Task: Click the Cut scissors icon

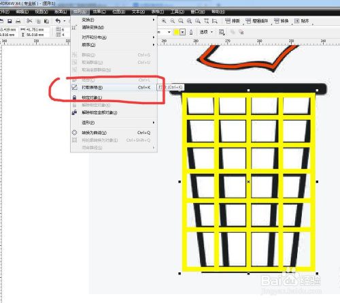Action: pos(29,21)
